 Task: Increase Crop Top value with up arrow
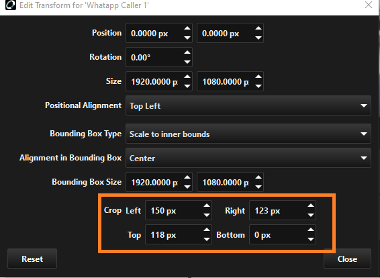coord(207,230)
